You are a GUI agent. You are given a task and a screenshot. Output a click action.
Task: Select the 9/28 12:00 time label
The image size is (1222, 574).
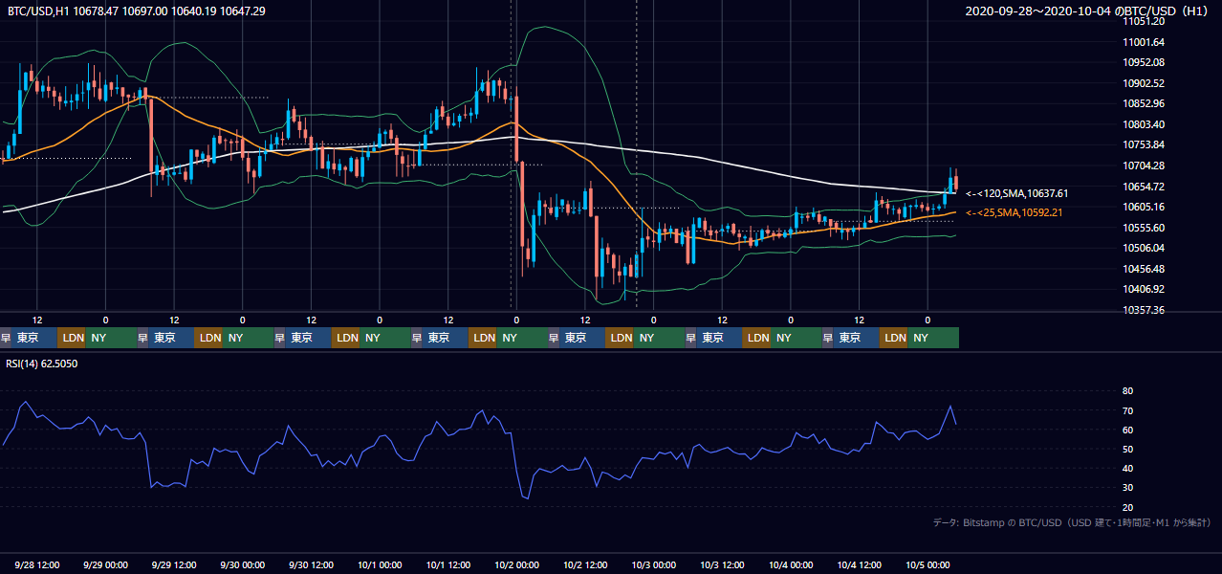tap(37, 565)
